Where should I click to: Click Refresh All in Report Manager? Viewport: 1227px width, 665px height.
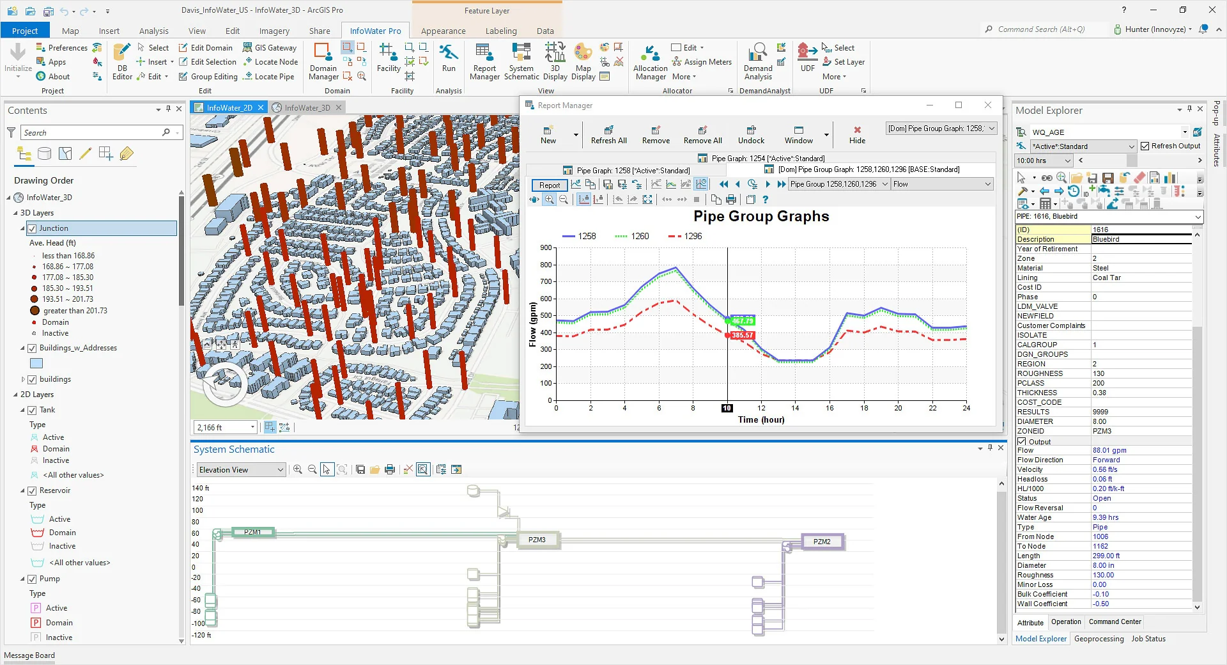(x=608, y=134)
